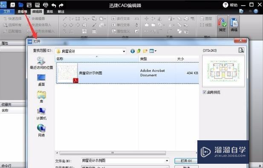
Task: Expand the 查找范围 房屋设计 folder dropdown
Action: (124, 51)
